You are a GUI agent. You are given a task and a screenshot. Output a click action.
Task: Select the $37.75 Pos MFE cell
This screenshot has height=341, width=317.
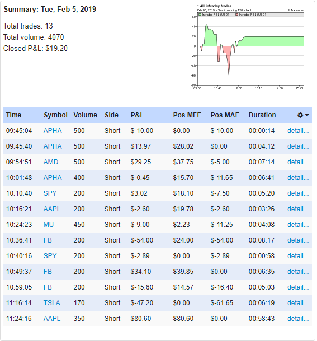[183, 162]
